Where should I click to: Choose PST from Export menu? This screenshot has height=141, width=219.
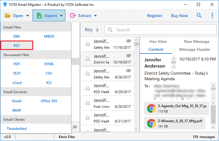(17, 46)
